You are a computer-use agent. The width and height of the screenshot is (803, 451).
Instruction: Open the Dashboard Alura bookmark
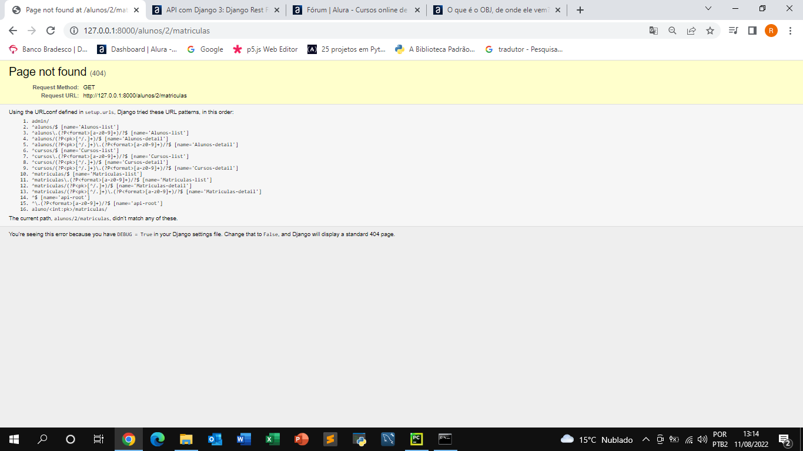click(138, 49)
